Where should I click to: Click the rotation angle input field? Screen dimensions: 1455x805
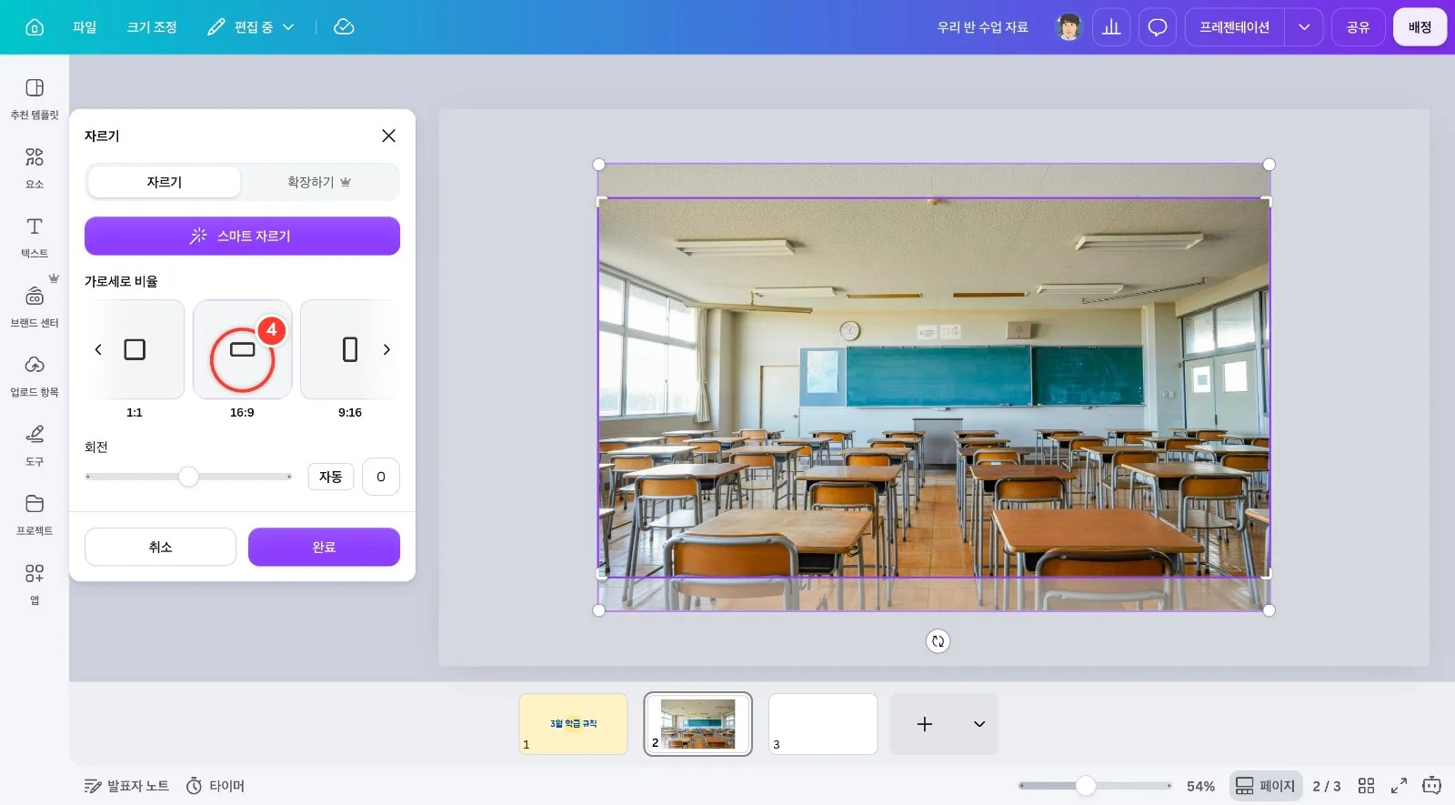tap(381, 477)
